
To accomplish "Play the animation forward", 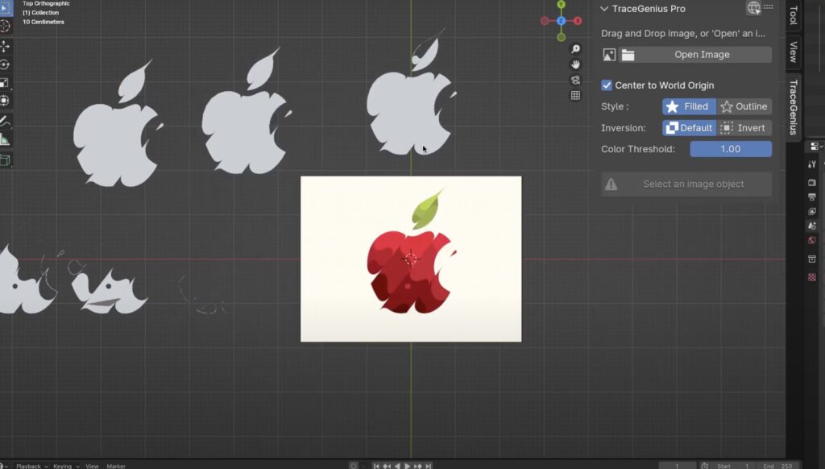I will coord(407,466).
